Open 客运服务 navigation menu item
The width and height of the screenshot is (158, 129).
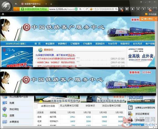50,44
